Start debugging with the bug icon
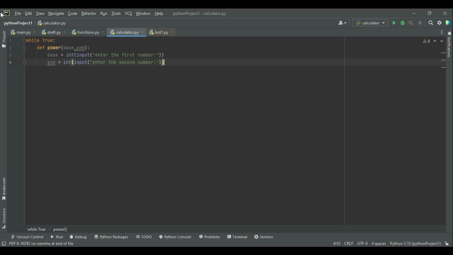This screenshot has width=453, height=255. 402,23
